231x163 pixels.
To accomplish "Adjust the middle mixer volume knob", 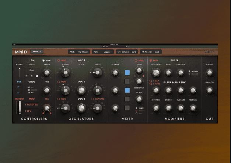I will [115, 90].
